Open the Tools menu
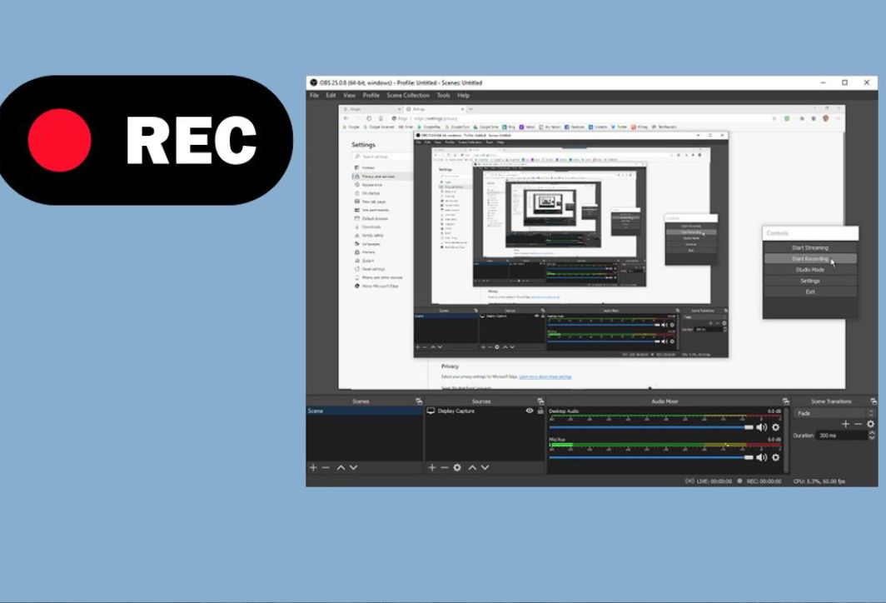886x603 pixels. pyautogui.click(x=443, y=96)
